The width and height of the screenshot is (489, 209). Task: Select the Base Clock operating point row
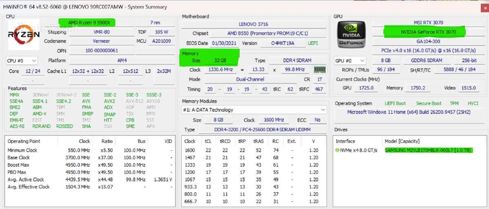point(91,157)
